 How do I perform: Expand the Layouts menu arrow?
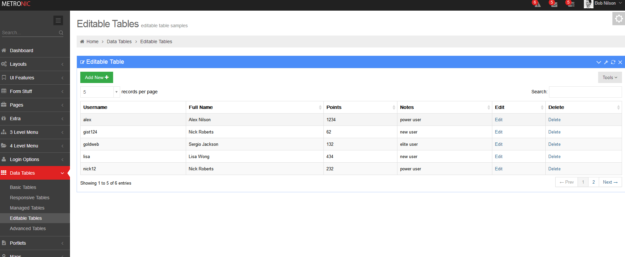point(62,64)
